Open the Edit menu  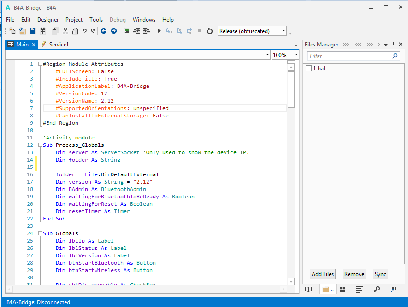pos(26,20)
